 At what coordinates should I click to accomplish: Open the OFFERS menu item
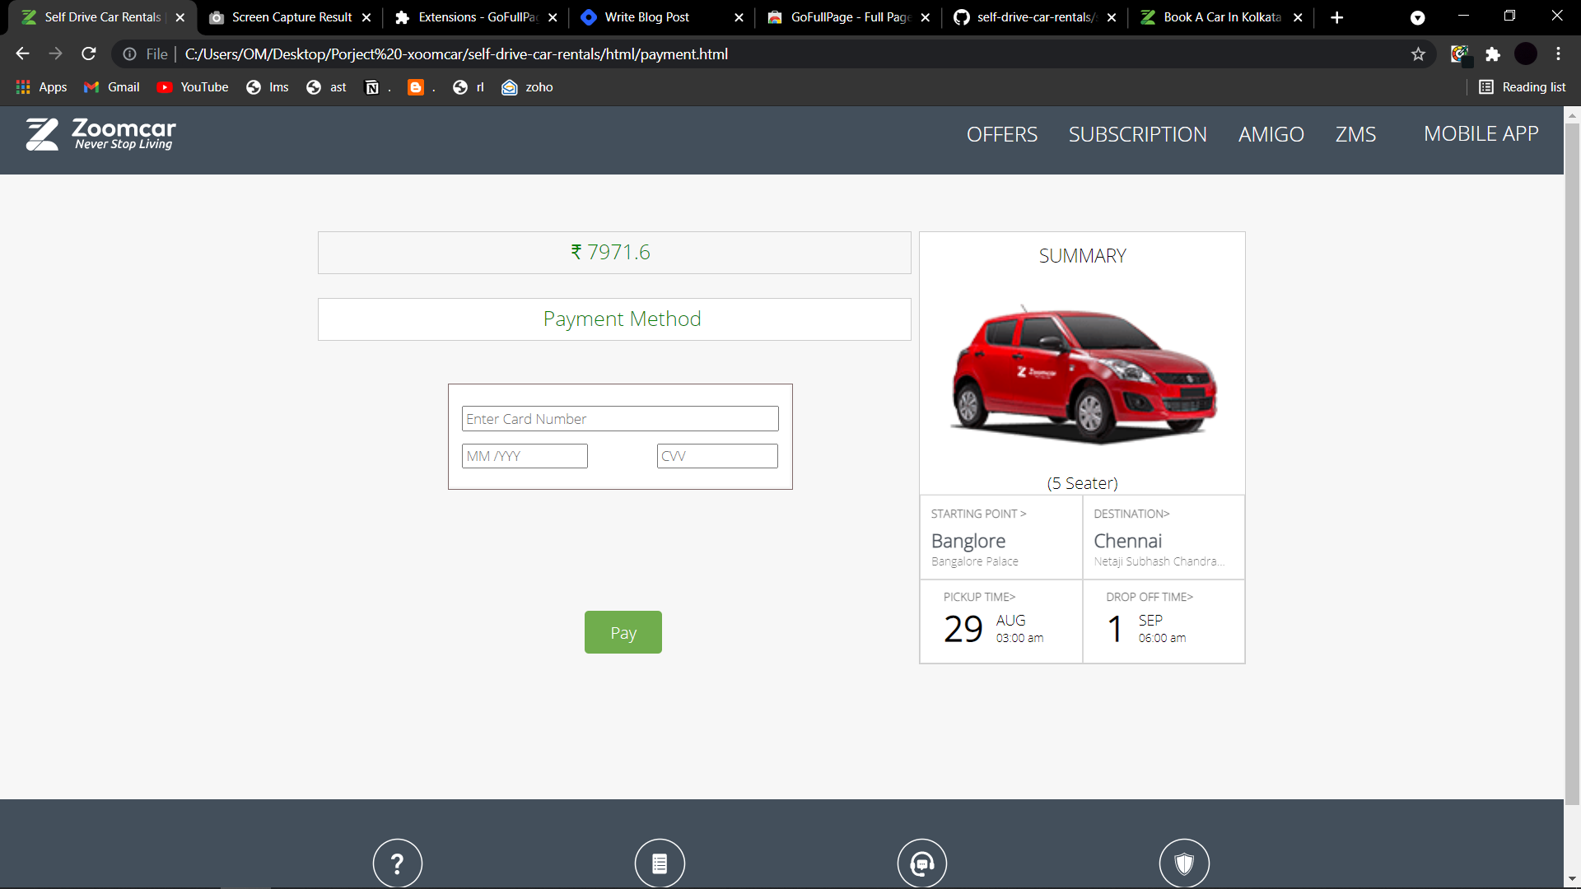tap(1001, 134)
